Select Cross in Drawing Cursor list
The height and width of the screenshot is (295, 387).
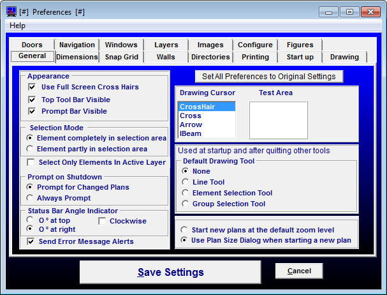coord(207,116)
